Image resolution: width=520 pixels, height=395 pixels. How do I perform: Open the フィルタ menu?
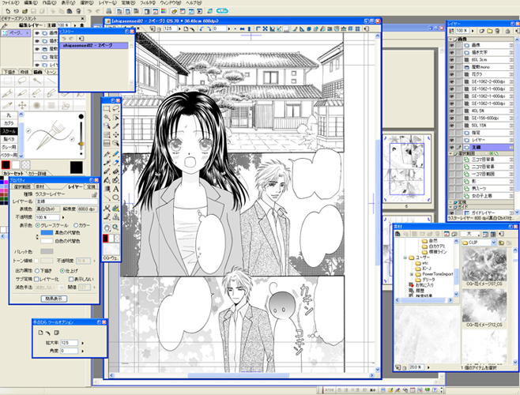click(147, 2)
